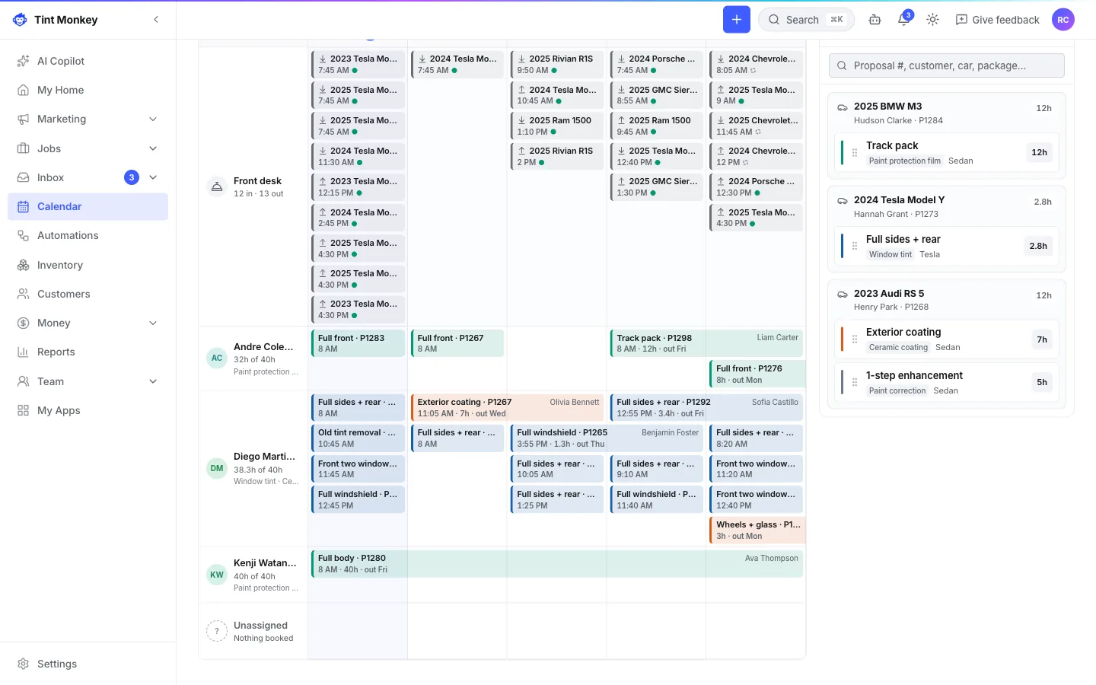Click the 1-step enhancement drag handle
The width and height of the screenshot is (1096, 685).
coord(855,382)
